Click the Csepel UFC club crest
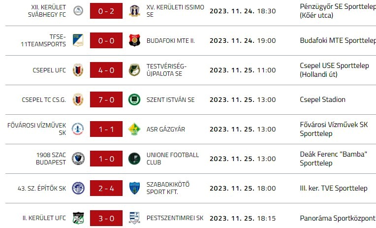376x228 pixels. [x=78, y=70]
